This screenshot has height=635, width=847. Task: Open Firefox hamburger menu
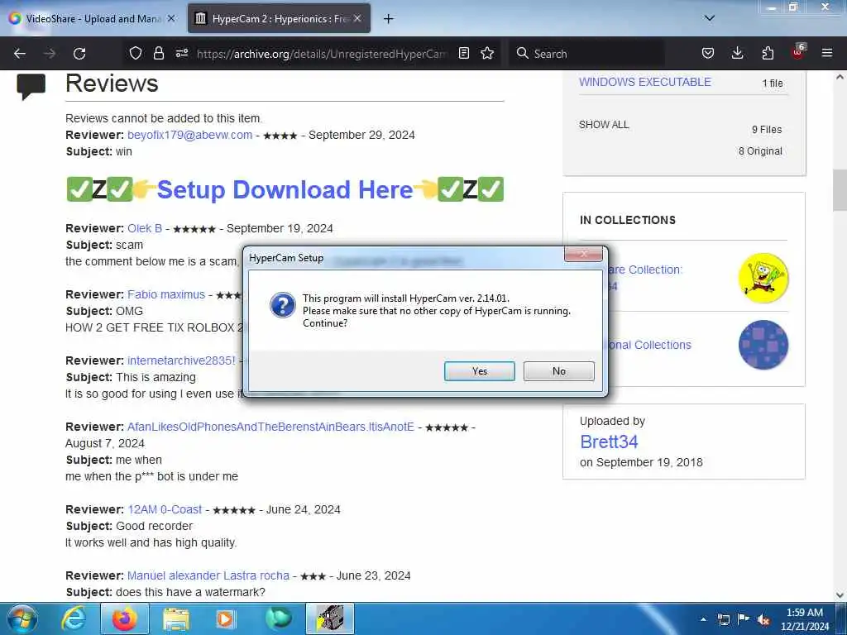(x=827, y=53)
